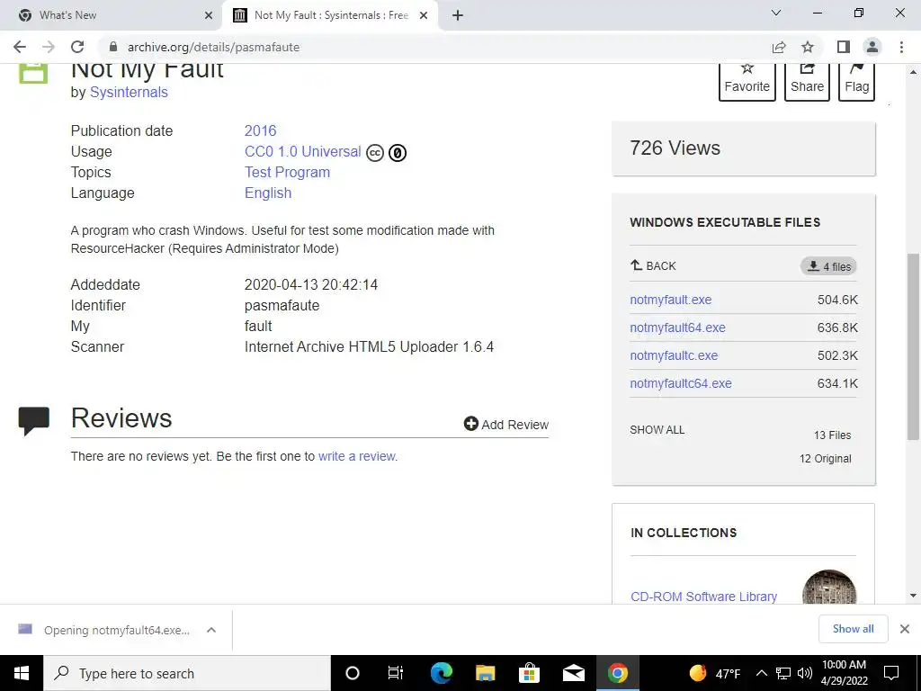Download notmyfaultc.exe

pos(674,355)
